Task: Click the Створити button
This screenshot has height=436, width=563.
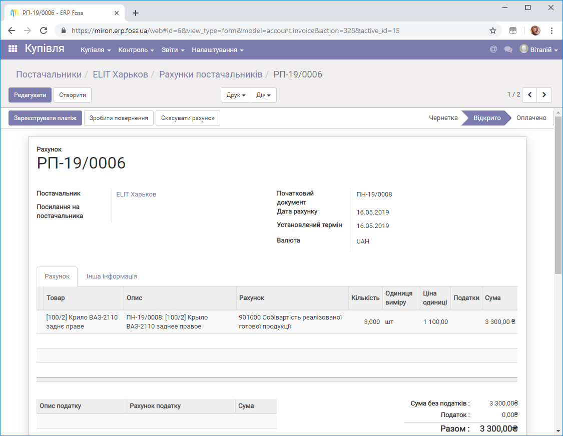Action: [73, 95]
